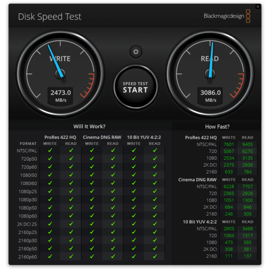Click the FORMAT column header
Screen dimensions: 270x270
tap(28, 144)
